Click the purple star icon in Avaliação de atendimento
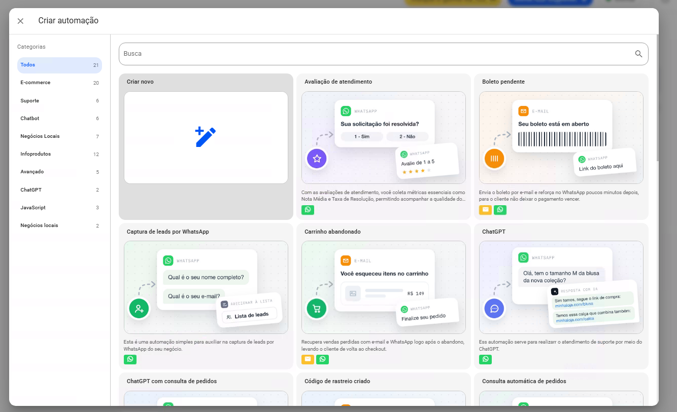677x412 pixels. [317, 159]
